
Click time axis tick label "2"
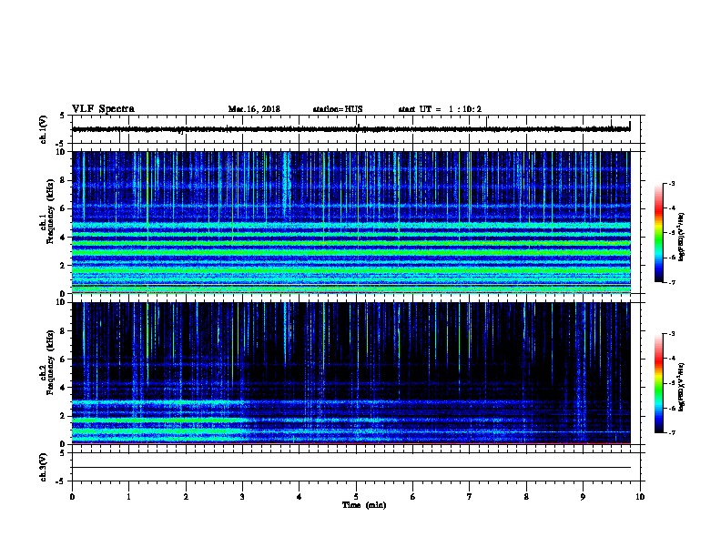186,497
